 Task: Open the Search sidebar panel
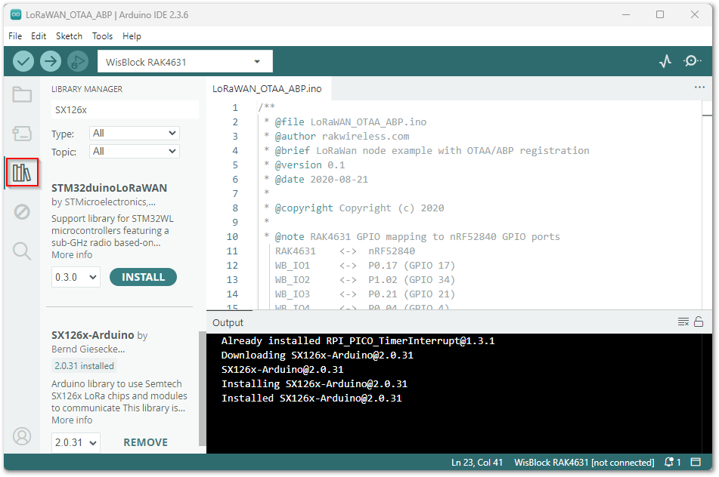(22, 251)
